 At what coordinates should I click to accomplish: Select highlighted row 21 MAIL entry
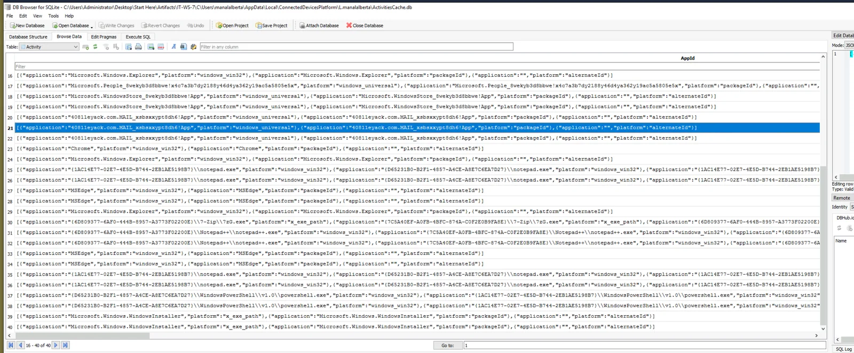pyautogui.click(x=417, y=128)
